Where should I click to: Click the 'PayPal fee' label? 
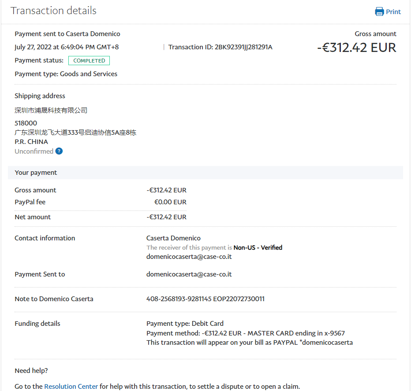[30, 202]
